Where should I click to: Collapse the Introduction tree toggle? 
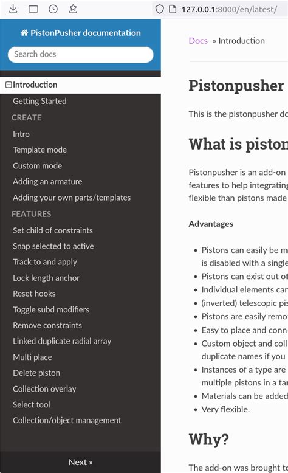[x=9, y=85]
